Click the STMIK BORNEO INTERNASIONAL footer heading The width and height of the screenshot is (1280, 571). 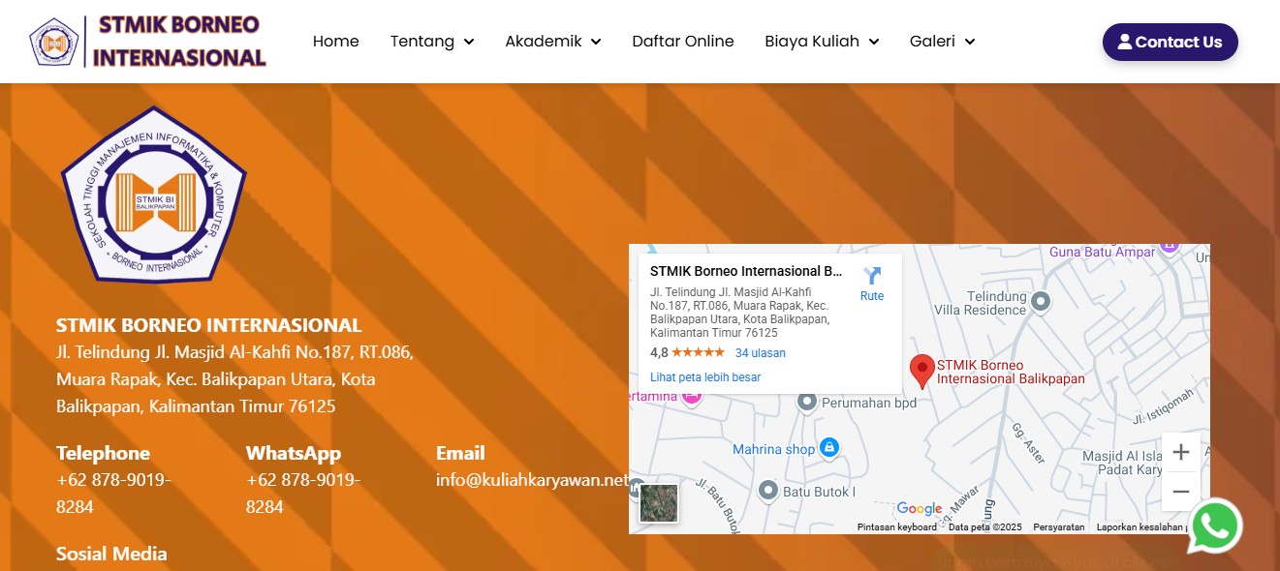(209, 325)
